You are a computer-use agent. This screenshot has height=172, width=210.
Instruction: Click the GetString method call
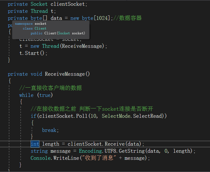(x=132, y=151)
